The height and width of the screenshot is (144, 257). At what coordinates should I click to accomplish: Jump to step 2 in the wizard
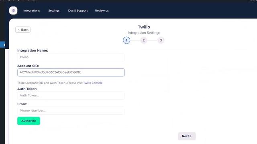pyautogui.click(x=144, y=40)
